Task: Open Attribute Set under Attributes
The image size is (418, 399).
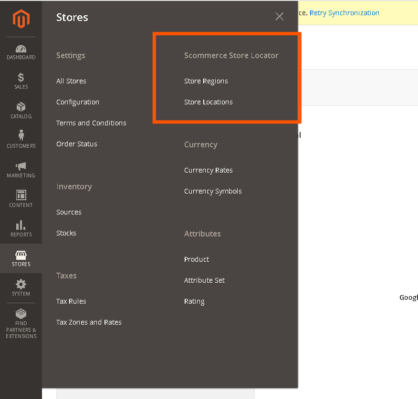Action: [x=204, y=280]
